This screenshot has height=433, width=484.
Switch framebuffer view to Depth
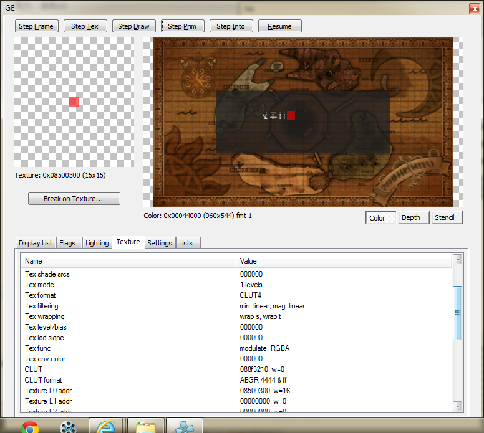click(x=410, y=217)
